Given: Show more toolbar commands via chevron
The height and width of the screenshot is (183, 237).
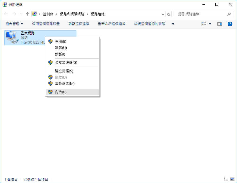Looking at the screenshot, I should click(173, 24).
